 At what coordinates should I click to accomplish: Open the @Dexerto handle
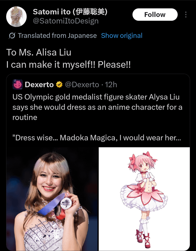coord(82,84)
